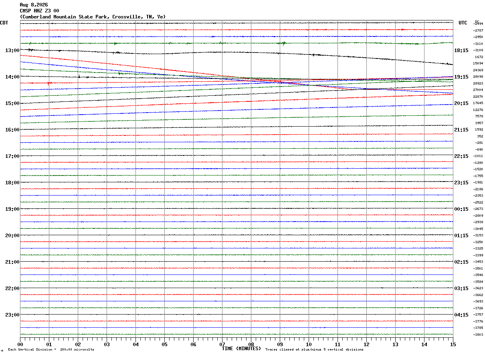
Task: Click the DC offset value "24369"
Action: [478, 70]
